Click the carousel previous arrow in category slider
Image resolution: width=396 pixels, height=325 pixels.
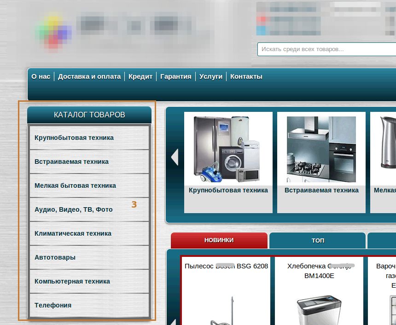click(175, 157)
